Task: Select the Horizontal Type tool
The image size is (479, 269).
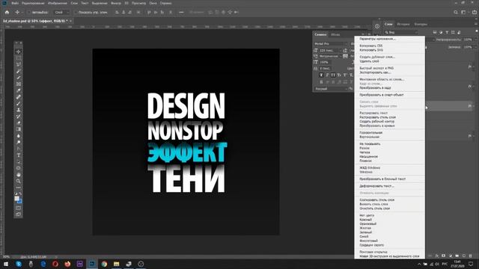Action: [18, 155]
